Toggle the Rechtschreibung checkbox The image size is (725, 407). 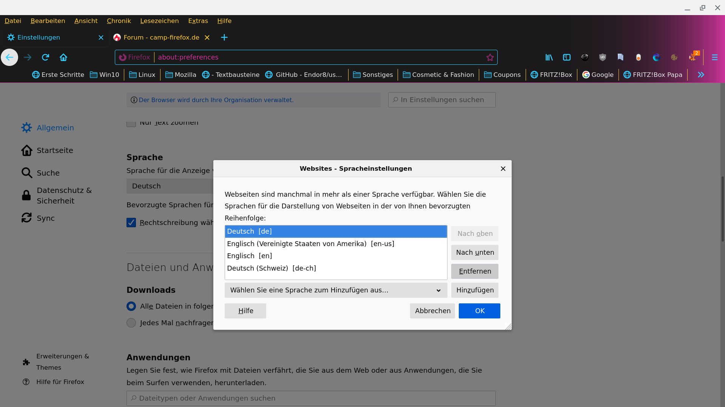pyautogui.click(x=131, y=223)
